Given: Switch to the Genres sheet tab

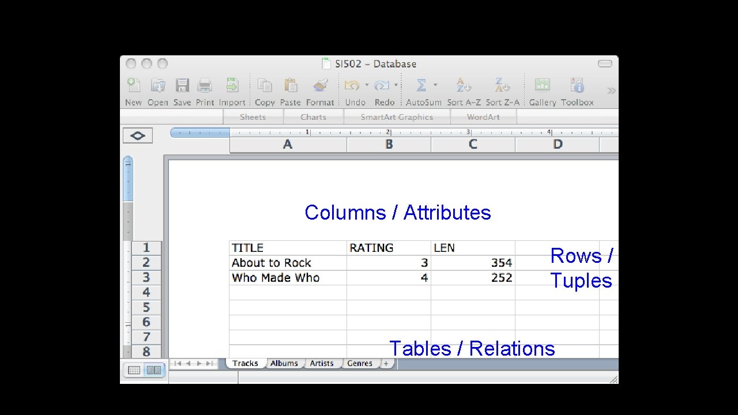Looking at the screenshot, I should (x=360, y=363).
